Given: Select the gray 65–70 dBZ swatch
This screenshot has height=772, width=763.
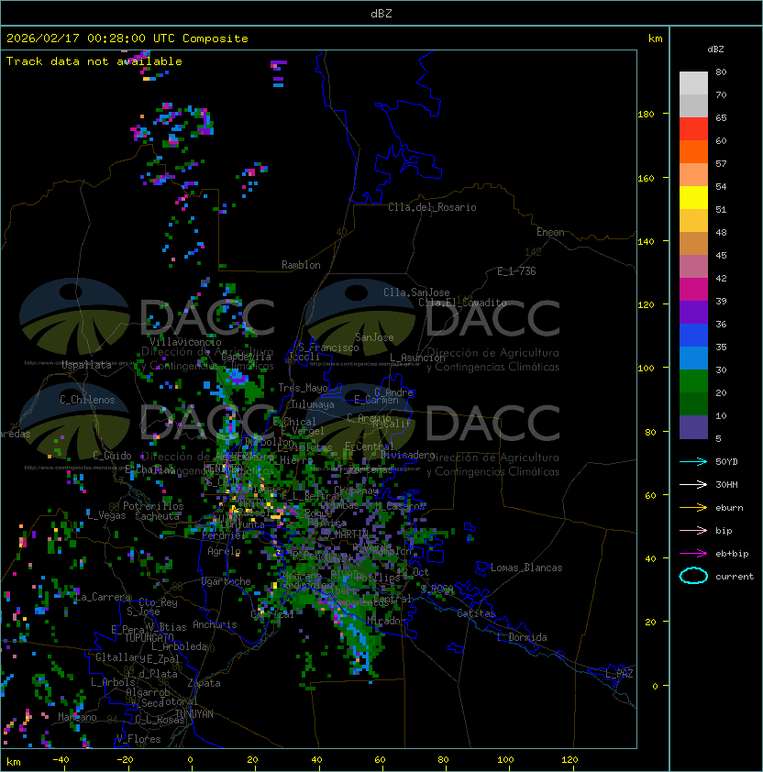Looking at the screenshot, I should 693,105.
